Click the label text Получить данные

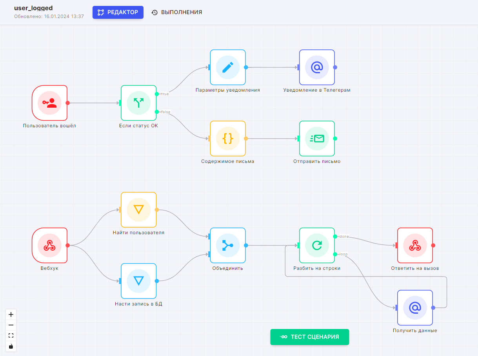tap(415, 331)
